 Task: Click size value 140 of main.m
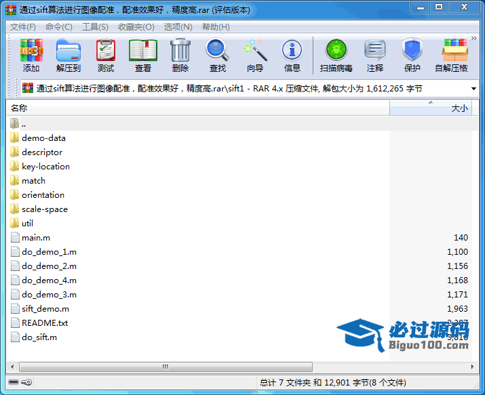(x=461, y=238)
